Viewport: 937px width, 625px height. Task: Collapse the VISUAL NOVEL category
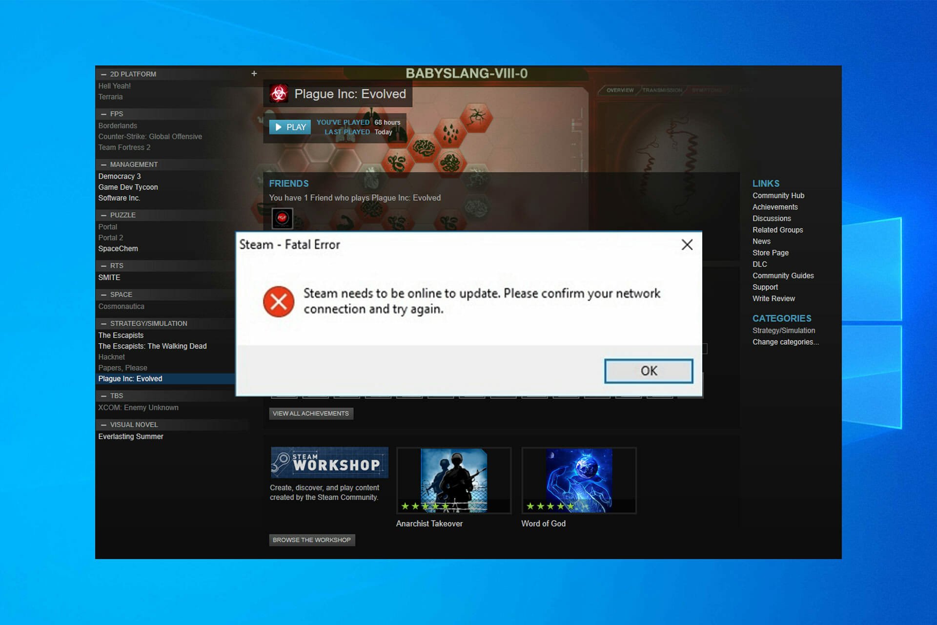pos(103,425)
